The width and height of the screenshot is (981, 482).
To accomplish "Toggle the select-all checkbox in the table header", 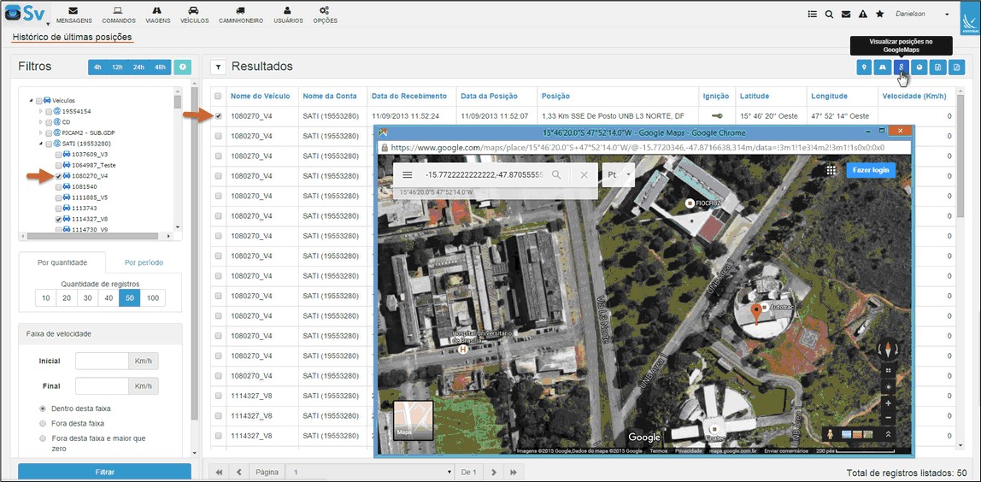I will point(218,97).
